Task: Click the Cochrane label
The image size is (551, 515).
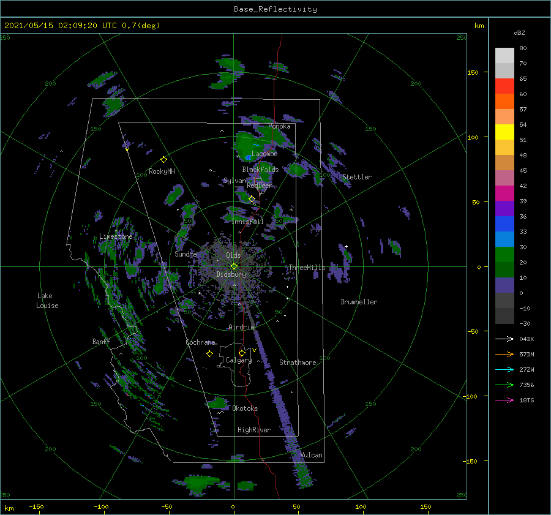Action: point(200,342)
